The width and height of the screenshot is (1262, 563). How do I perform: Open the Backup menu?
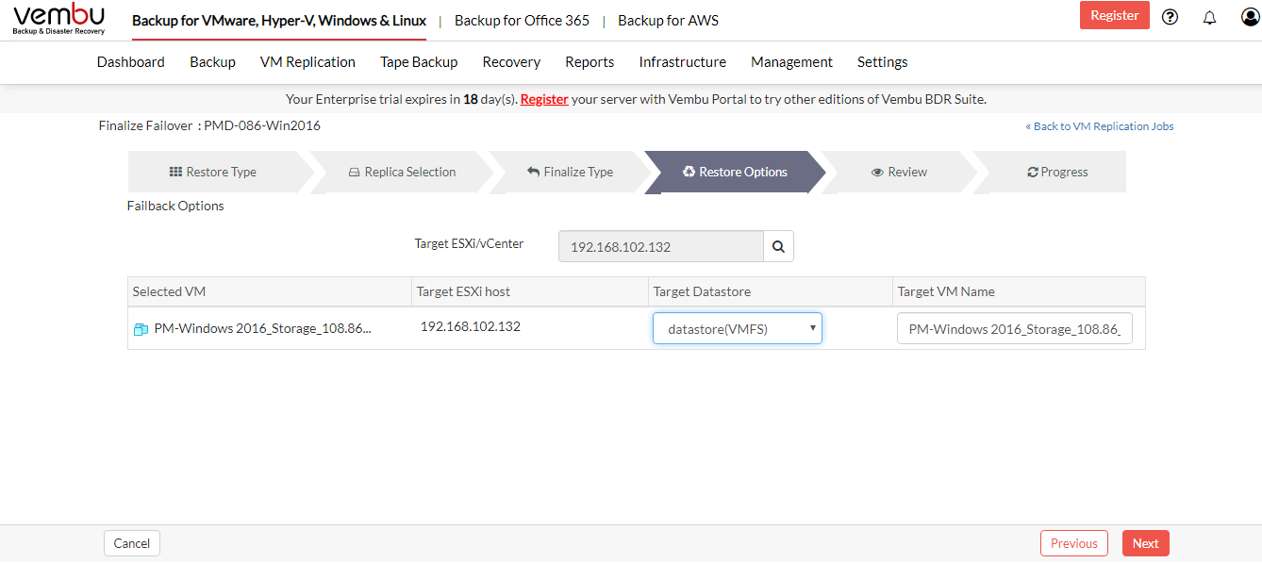click(x=212, y=62)
